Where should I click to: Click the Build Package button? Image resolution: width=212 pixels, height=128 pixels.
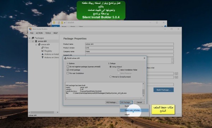tap(164, 90)
